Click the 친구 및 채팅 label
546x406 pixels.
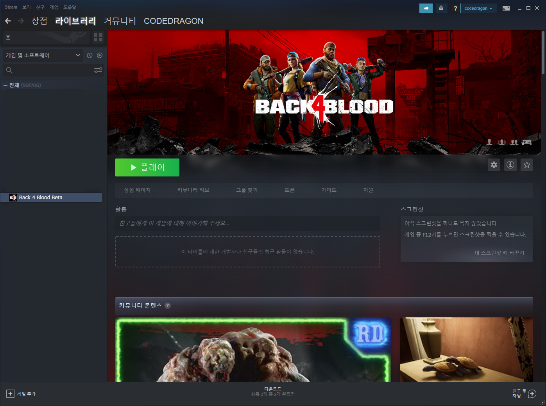pyautogui.click(x=519, y=394)
